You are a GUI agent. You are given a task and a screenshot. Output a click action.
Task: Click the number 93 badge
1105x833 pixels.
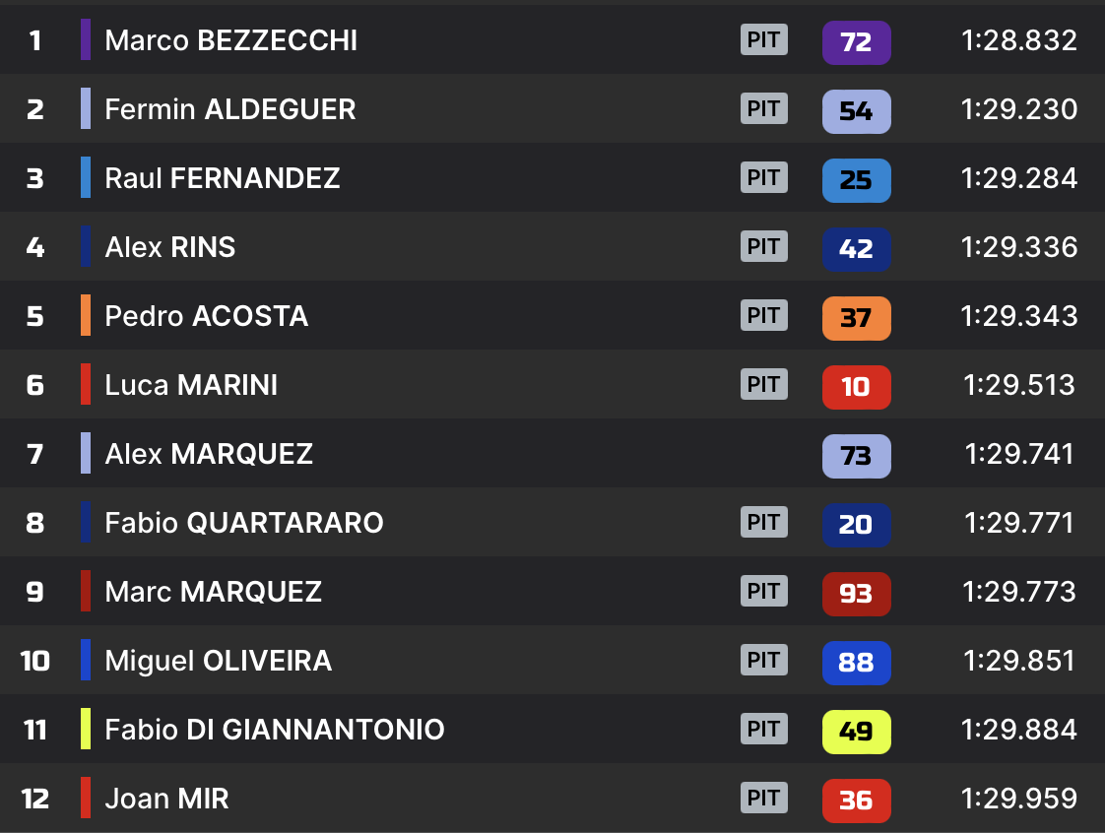click(x=856, y=594)
